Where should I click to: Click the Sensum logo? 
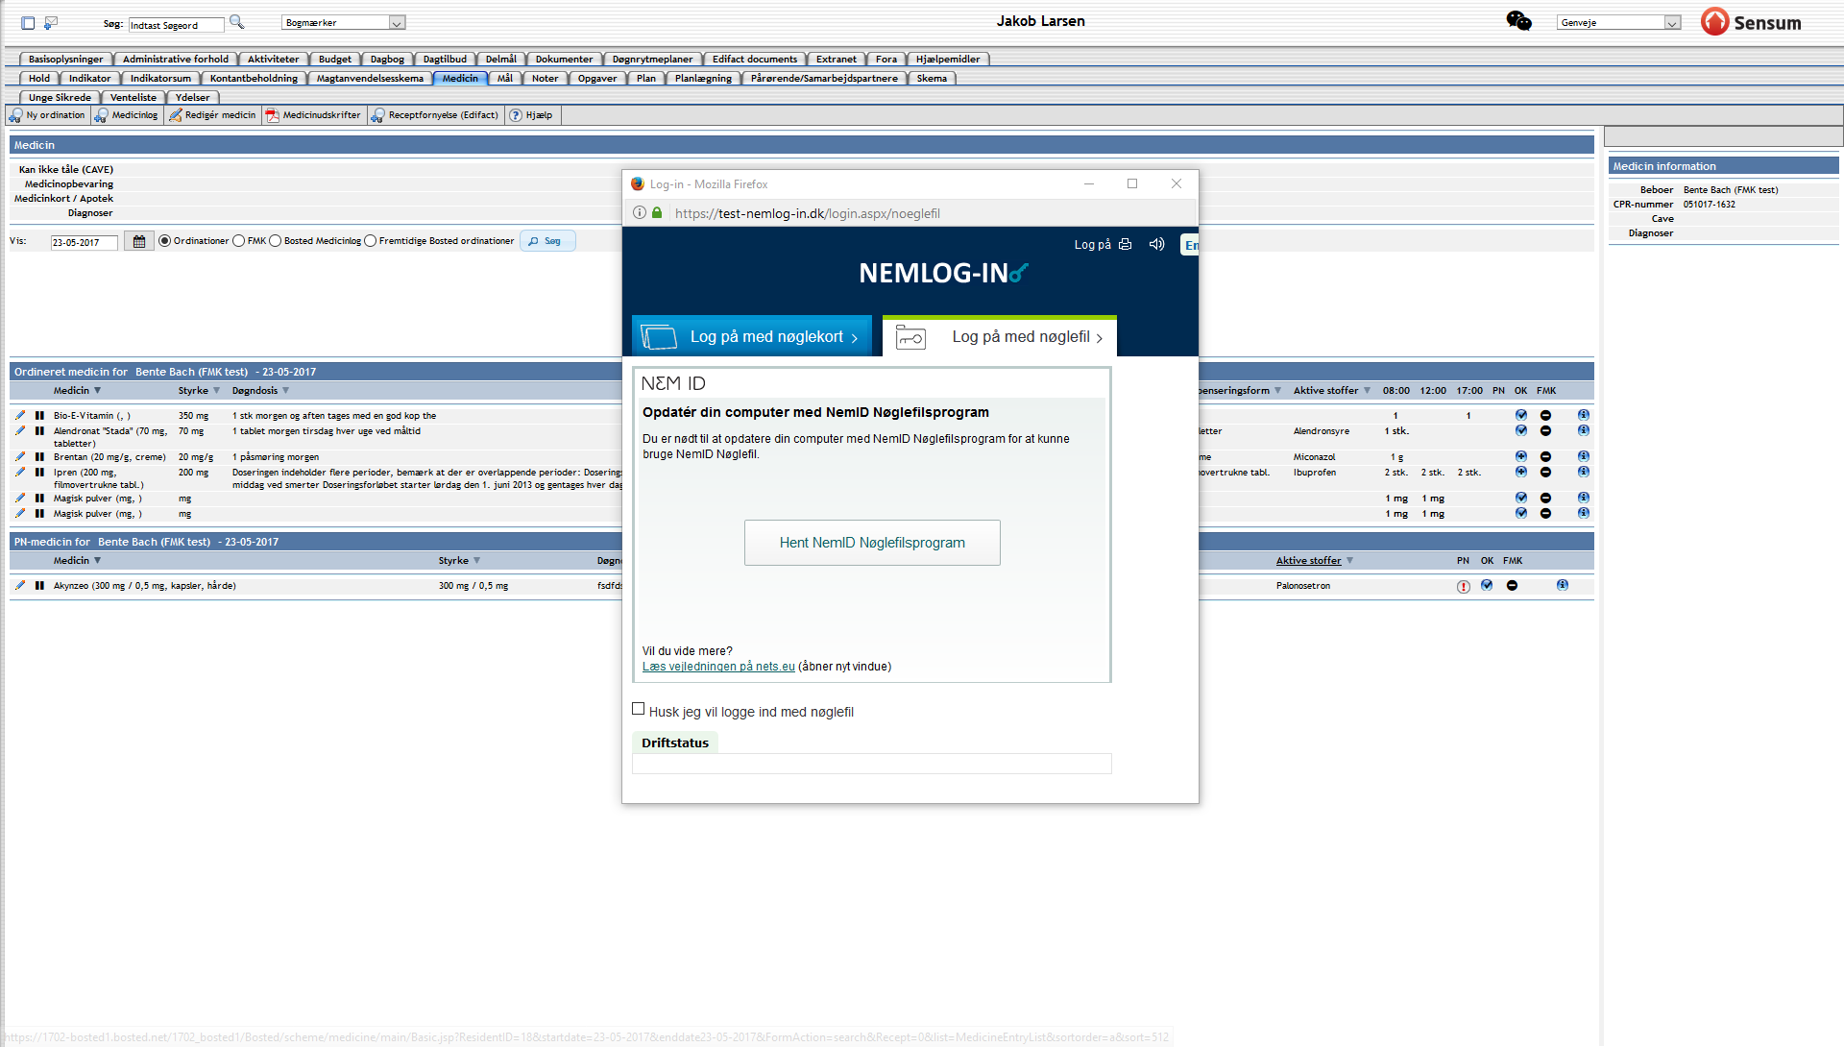[x=1752, y=21]
